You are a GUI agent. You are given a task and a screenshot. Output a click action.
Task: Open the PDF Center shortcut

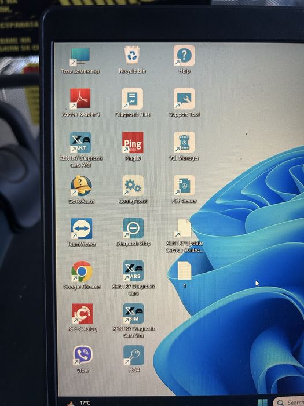pyautogui.click(x=184, y=185)
